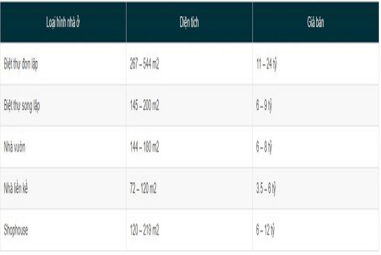Click the 'Loại hình nhà ở' column header

click(63, 23)
